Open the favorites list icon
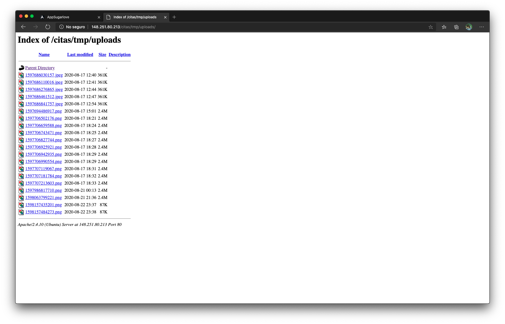The image size is (505, 324). coord(444,27)
